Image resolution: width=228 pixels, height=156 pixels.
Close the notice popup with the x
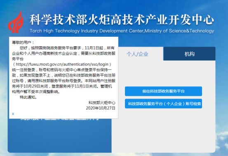(x=13, y=114)
